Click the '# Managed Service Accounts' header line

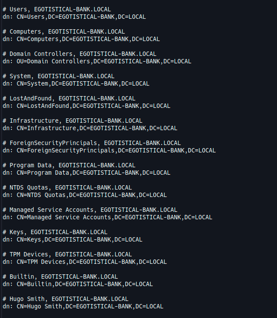(x=90, y=210)
